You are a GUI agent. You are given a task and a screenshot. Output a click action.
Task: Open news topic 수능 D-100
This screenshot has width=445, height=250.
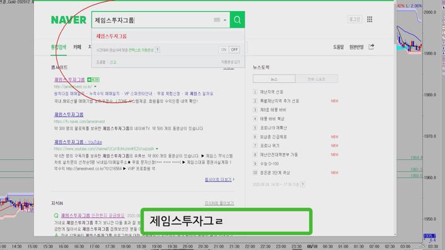click(269, 164)
